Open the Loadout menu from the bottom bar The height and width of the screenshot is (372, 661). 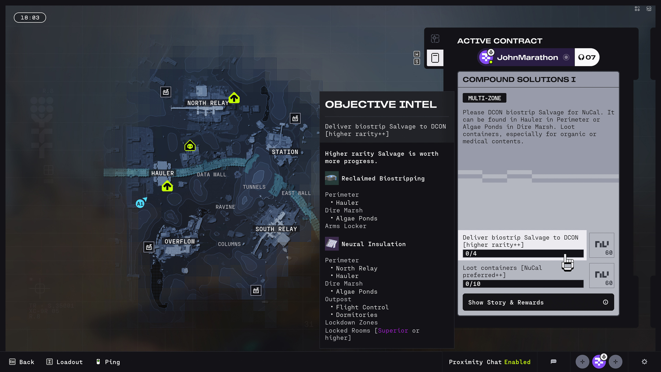tap(64, 362)
